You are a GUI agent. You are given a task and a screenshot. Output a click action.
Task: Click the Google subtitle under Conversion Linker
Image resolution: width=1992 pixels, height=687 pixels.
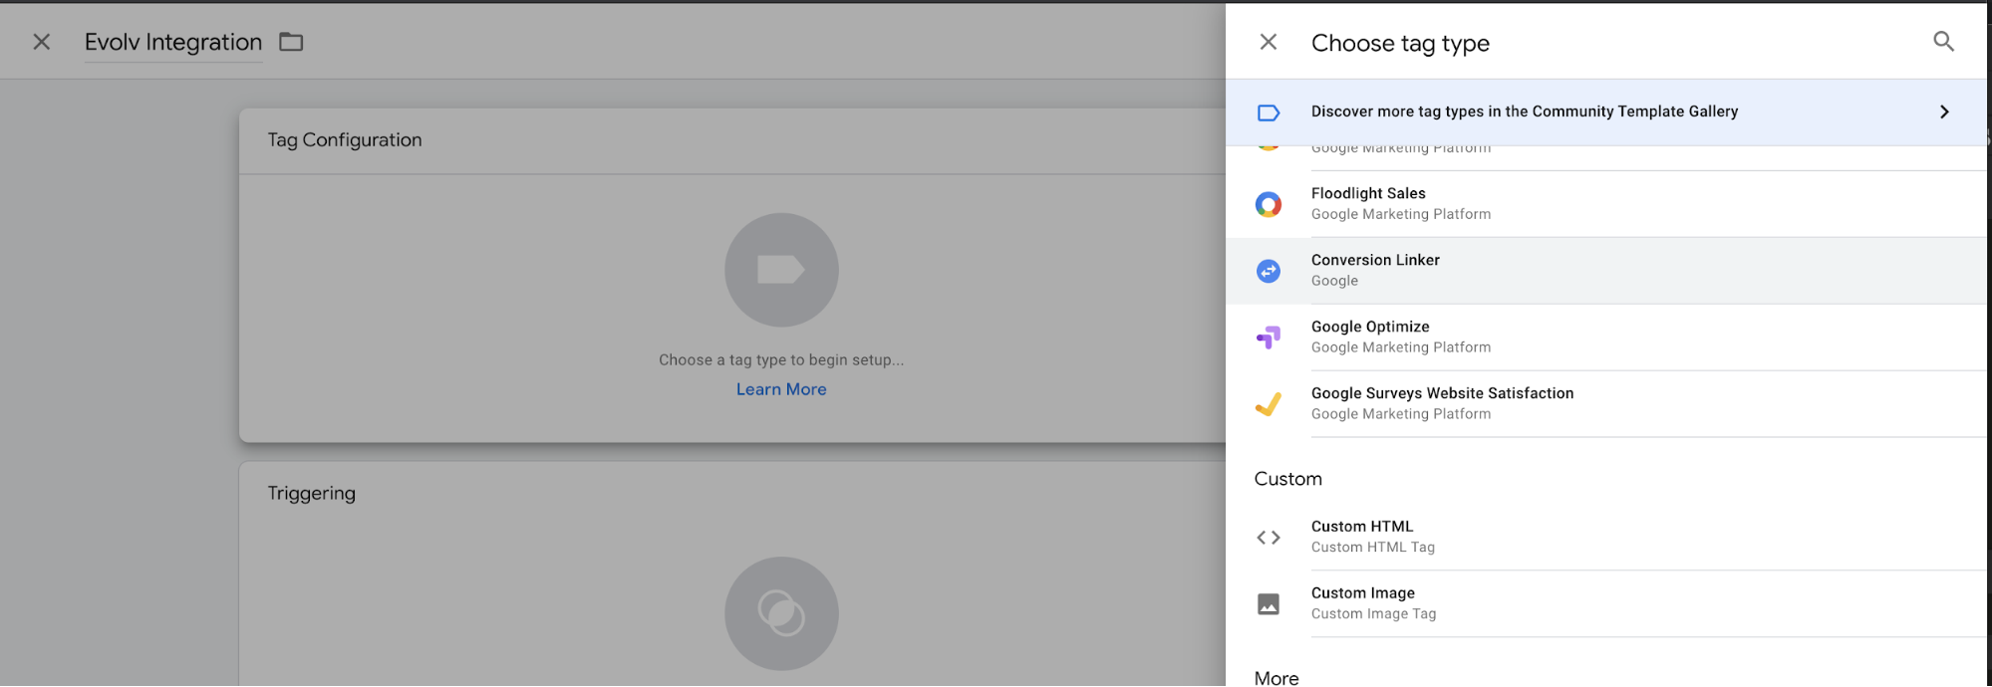coord(1334,281)
